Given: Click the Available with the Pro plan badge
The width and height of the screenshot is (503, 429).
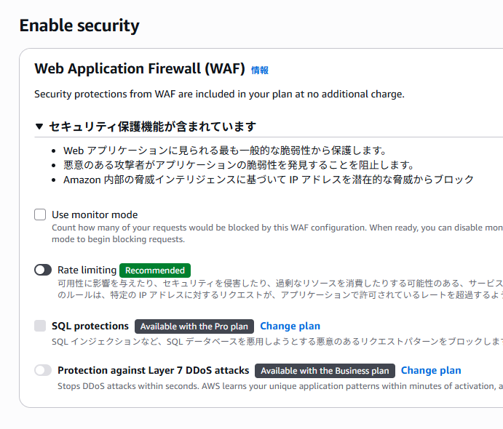Looking at the screenshot, I should pyautogui.click(x=195, y=326).
